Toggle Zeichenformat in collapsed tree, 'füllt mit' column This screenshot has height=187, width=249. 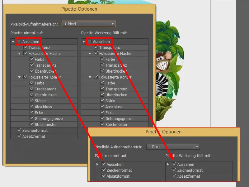[x=174, y=170]
